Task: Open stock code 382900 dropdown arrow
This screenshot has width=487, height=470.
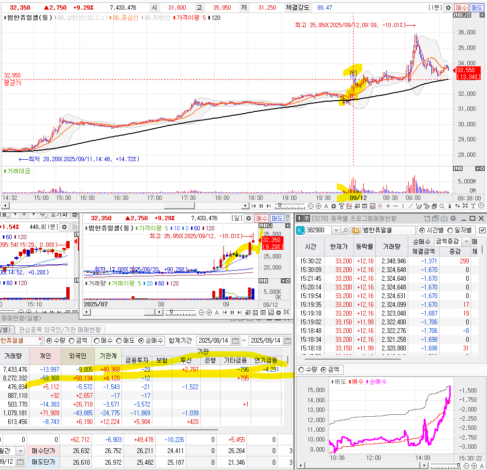Action: [336, 230]
